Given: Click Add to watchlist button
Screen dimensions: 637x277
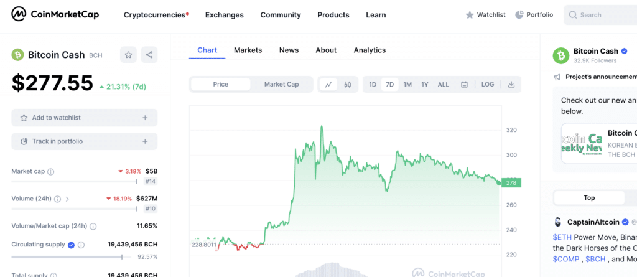Looking at the screenshot, I should pyautogui.click(x=85, y=118).
